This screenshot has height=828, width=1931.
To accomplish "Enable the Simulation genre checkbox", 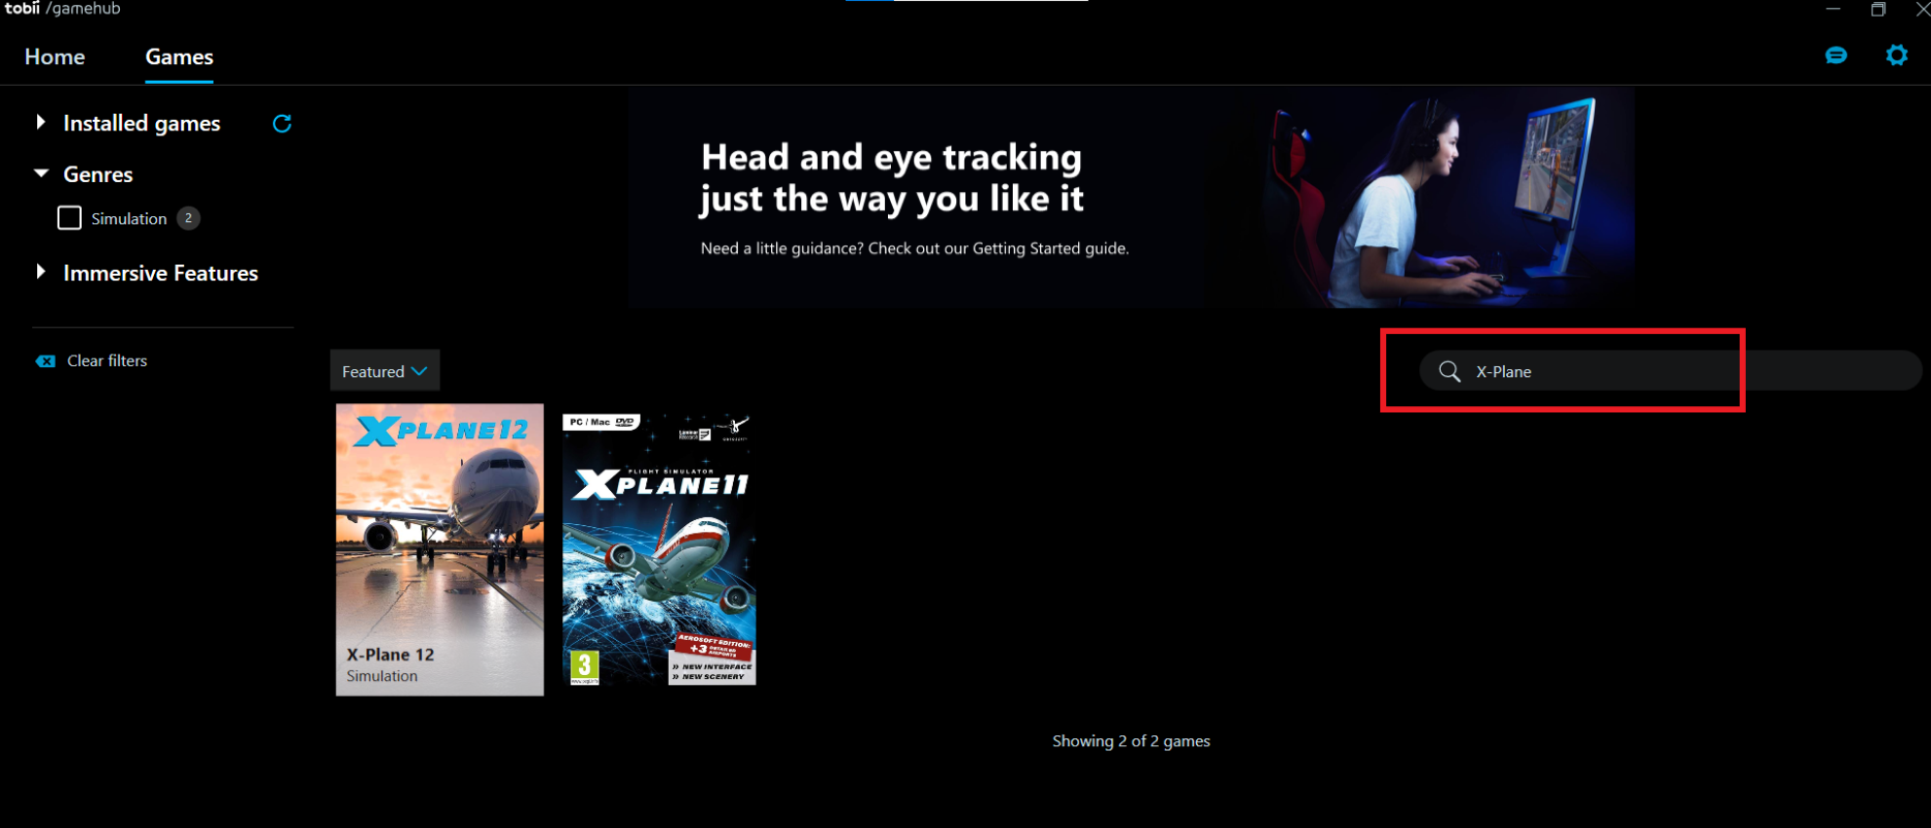I will (69, 218).
